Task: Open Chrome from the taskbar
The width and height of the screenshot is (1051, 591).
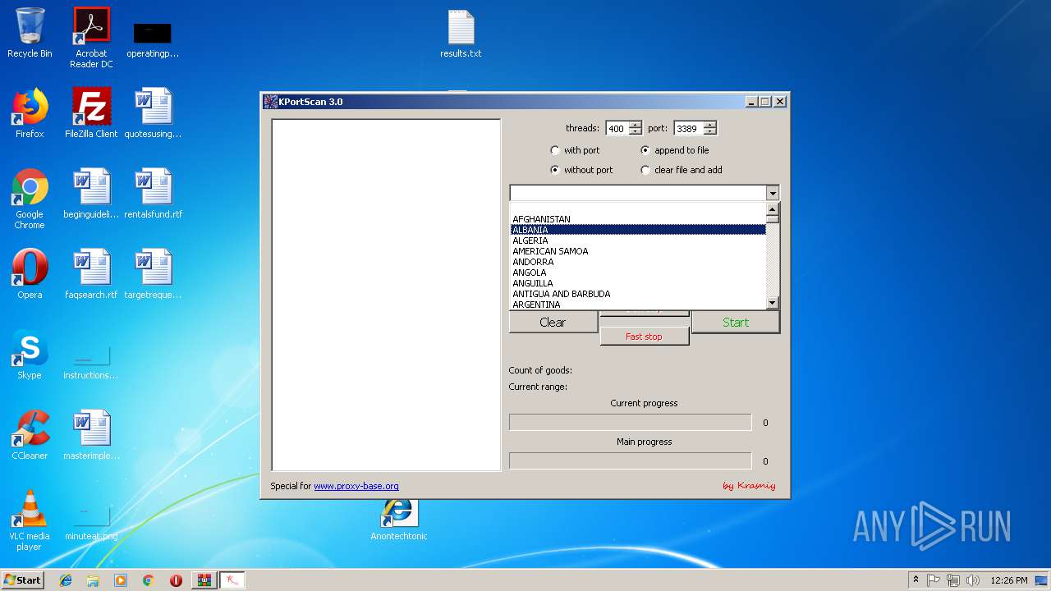Action: 148,580
